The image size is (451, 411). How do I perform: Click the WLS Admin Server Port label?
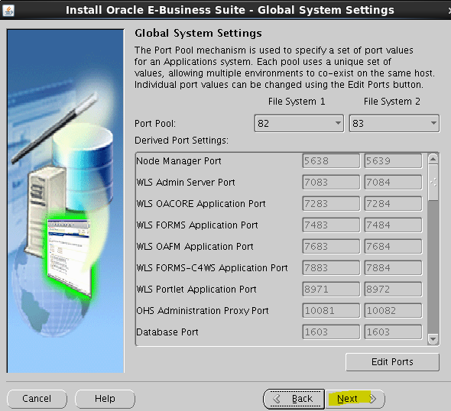coord(186,183)
